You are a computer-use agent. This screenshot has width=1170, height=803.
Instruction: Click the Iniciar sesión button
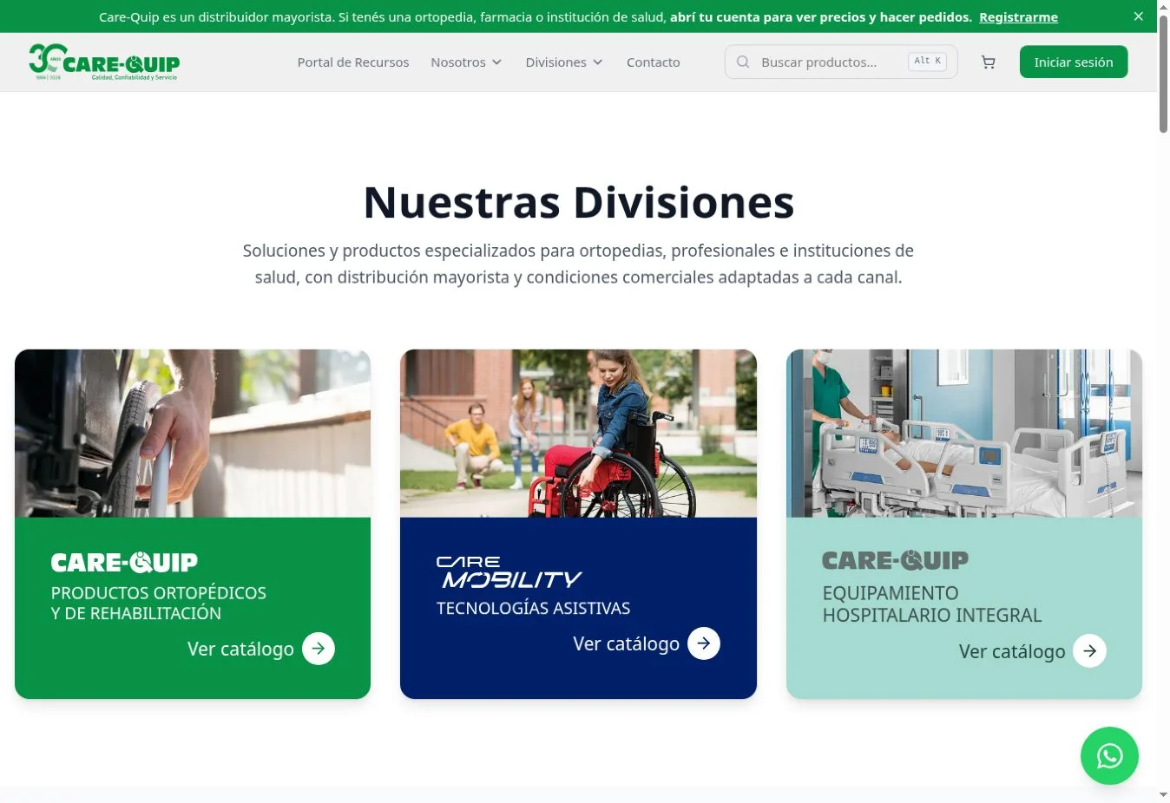click(x=1074, y=62)
